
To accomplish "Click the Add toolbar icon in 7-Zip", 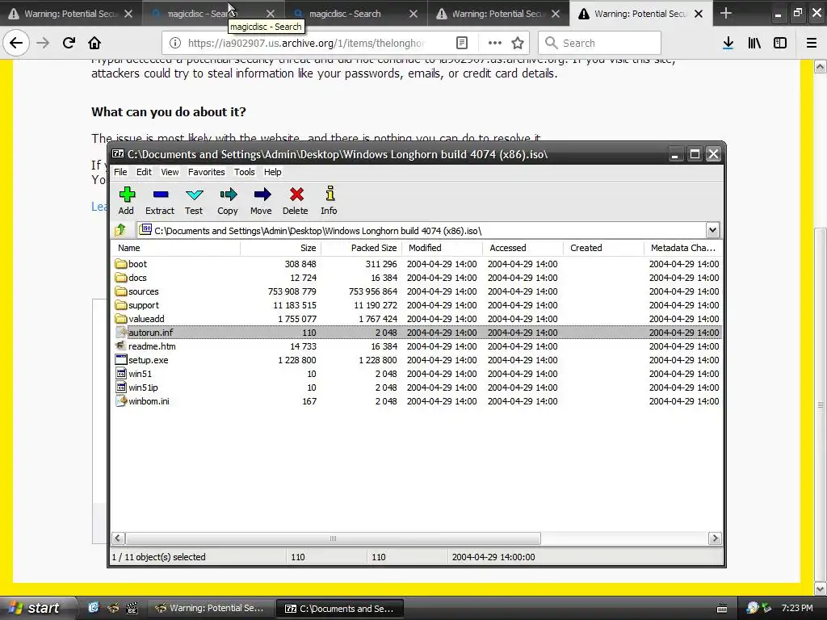I will click(x=127, y=195).
